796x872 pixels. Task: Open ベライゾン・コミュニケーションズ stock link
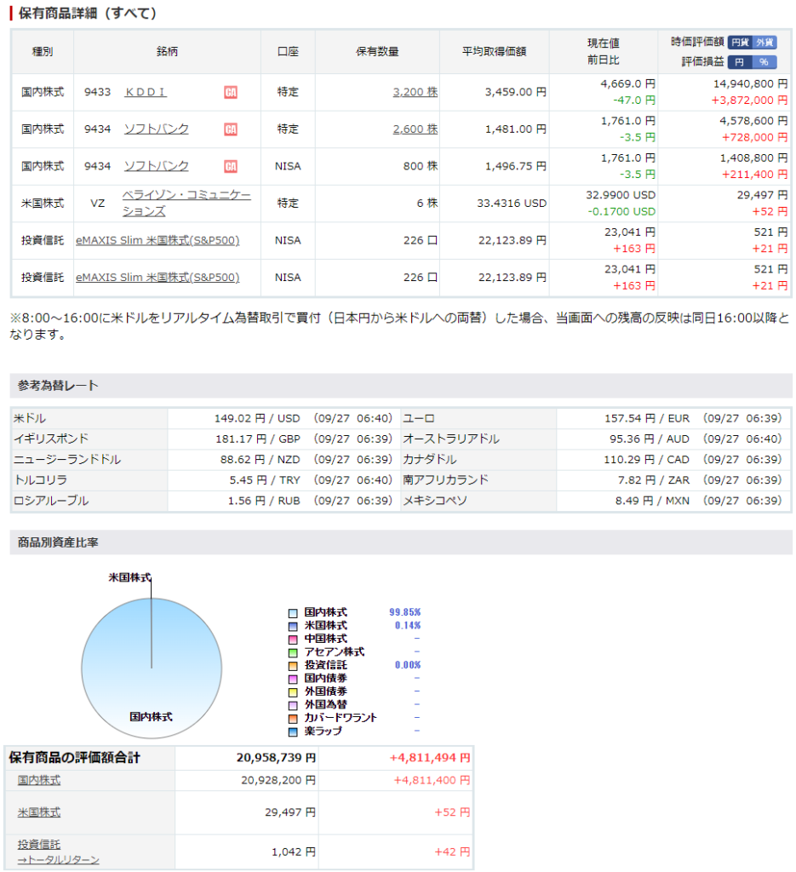point(186,203)
